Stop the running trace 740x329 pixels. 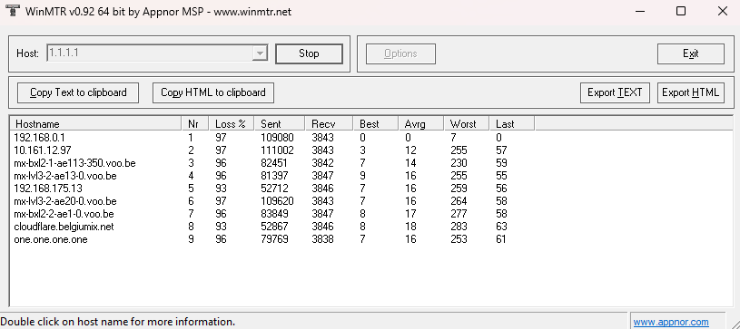[309, 53]
